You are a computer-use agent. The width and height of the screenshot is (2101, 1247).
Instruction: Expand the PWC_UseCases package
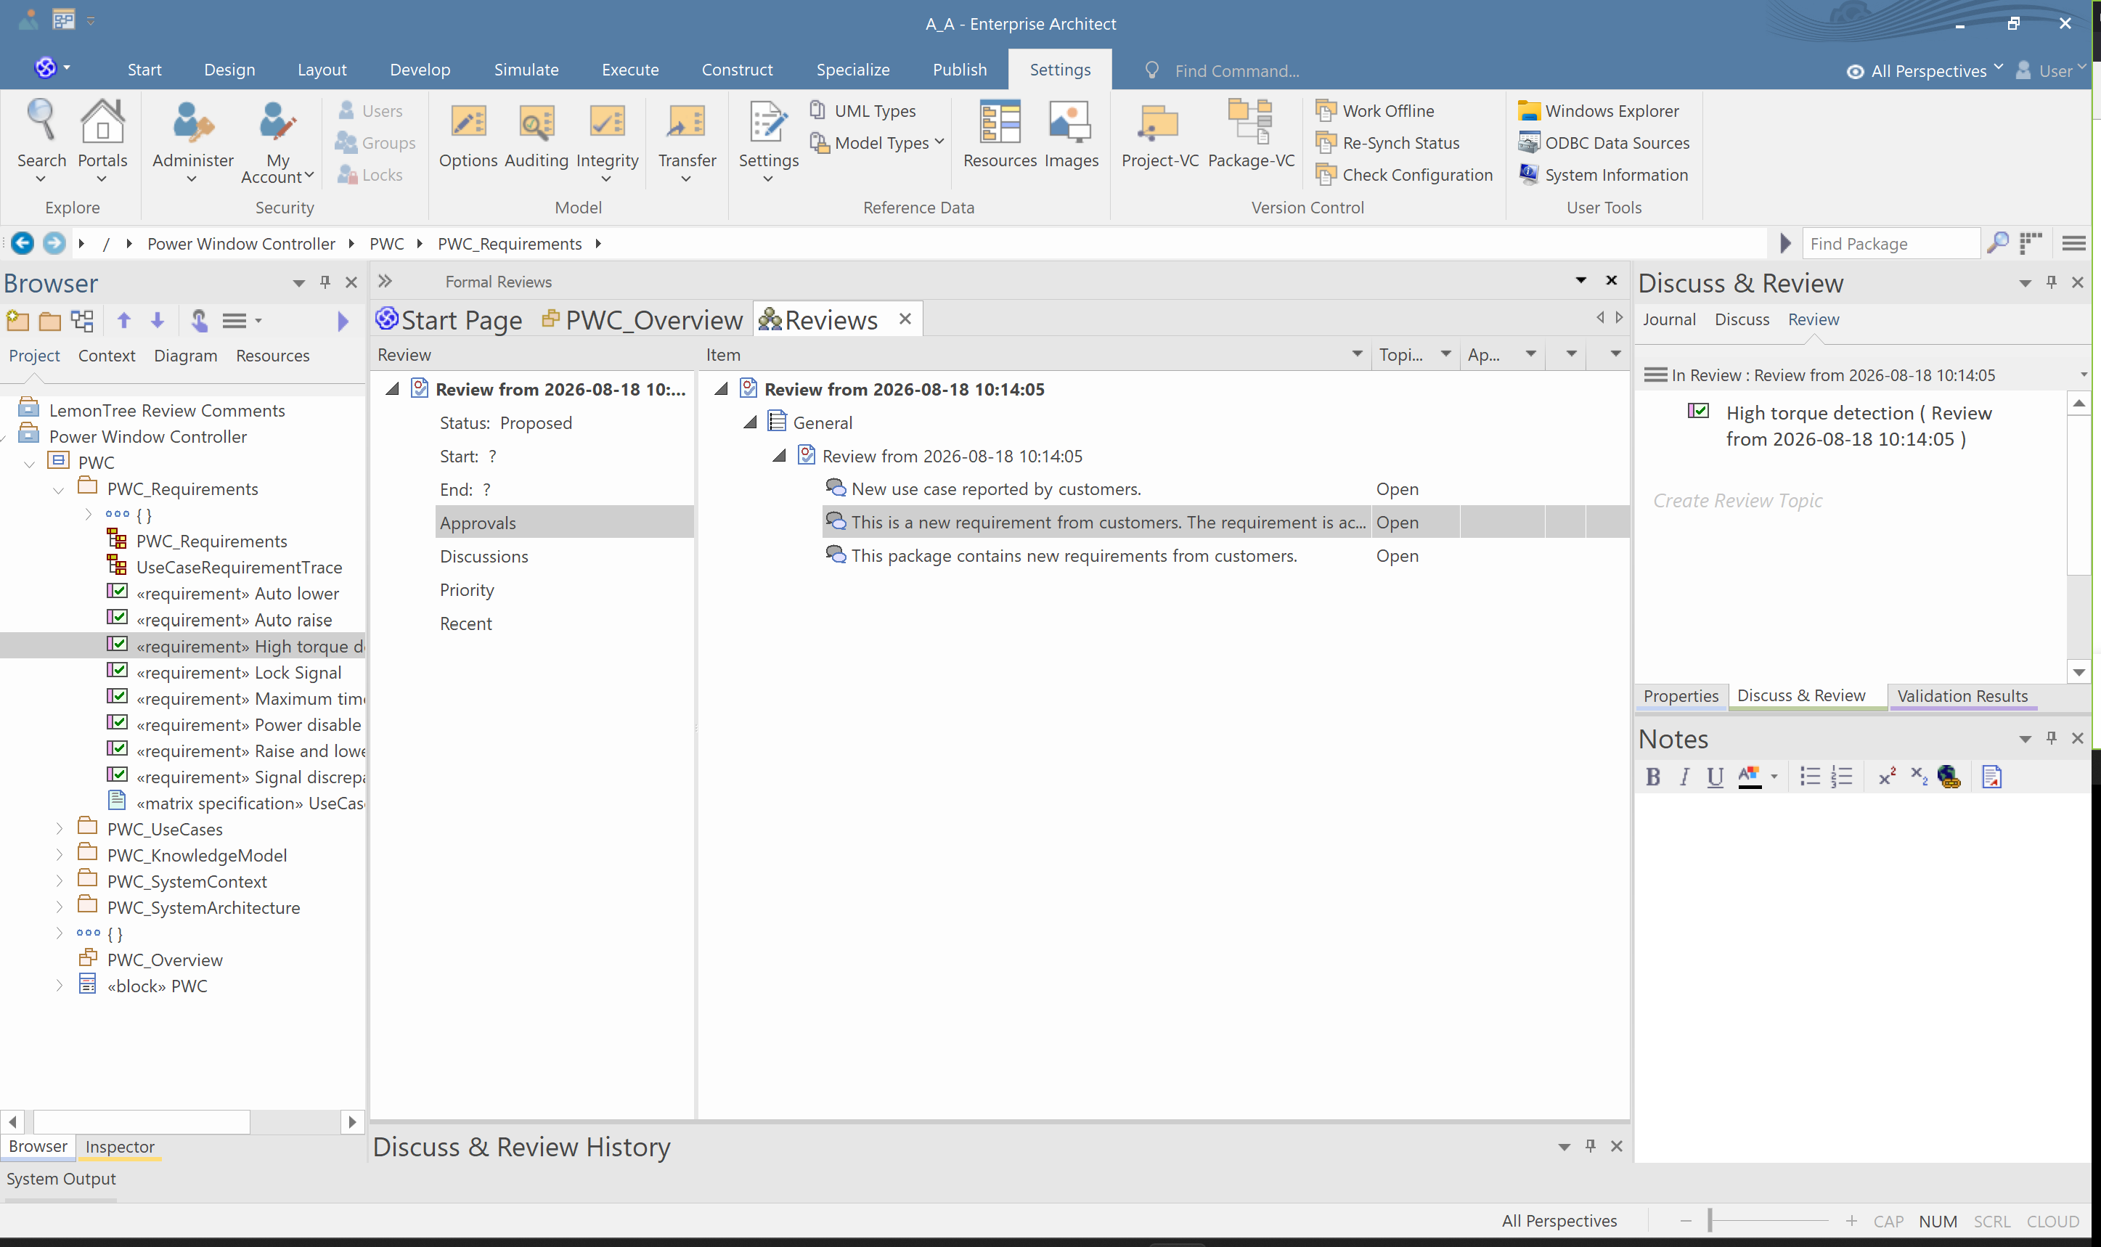tap(59, 828)
